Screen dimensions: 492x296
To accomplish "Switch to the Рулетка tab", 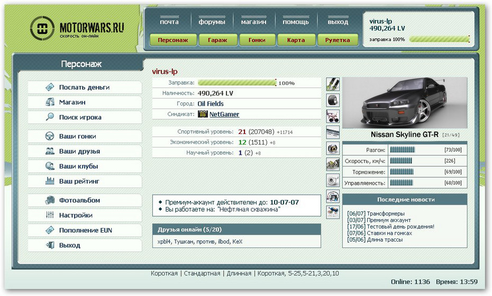I will tap(338, 40).
